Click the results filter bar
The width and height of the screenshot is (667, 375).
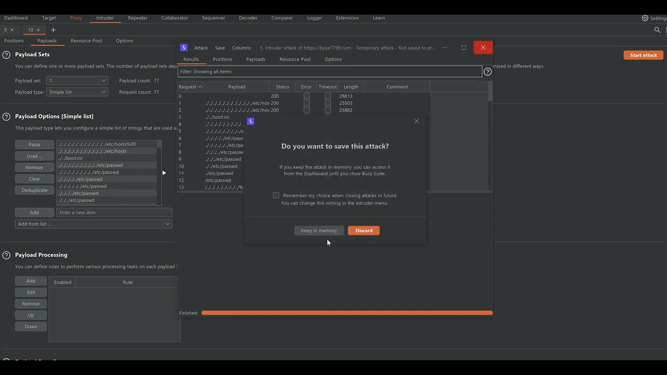(x=330, y=72)
